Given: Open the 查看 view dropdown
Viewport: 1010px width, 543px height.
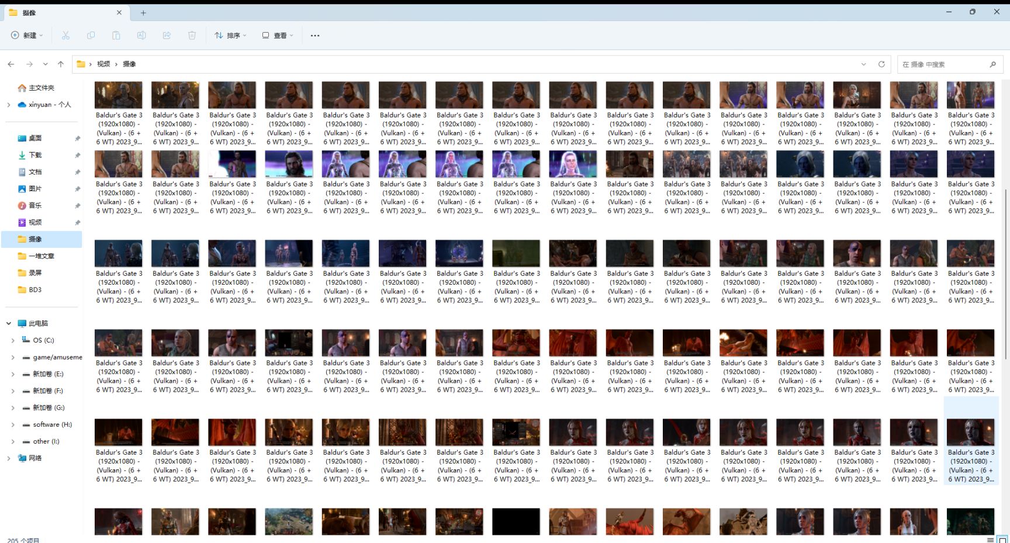Looking at the screenshot, I should pyautogui.click(x=278, y=36).
